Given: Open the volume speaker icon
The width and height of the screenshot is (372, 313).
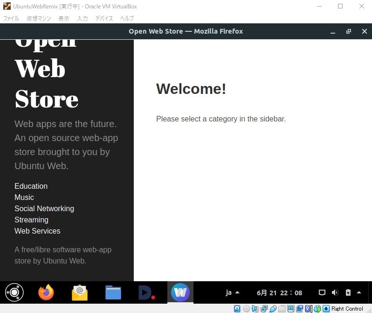Looking at the screenshot, I should (x=335, y=292).
